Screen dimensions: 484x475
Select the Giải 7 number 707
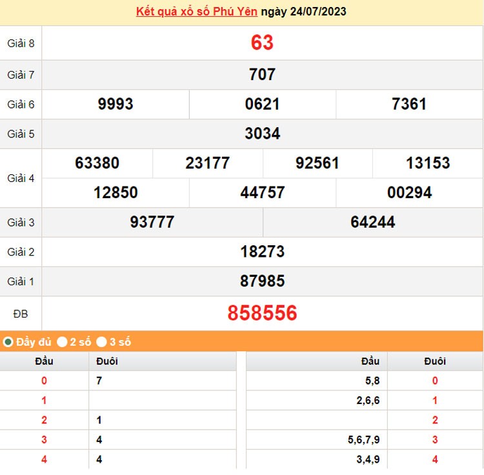click(x=262, y=75)
